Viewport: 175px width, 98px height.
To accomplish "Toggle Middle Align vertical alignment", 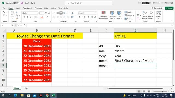I will (x=58, y=13).
